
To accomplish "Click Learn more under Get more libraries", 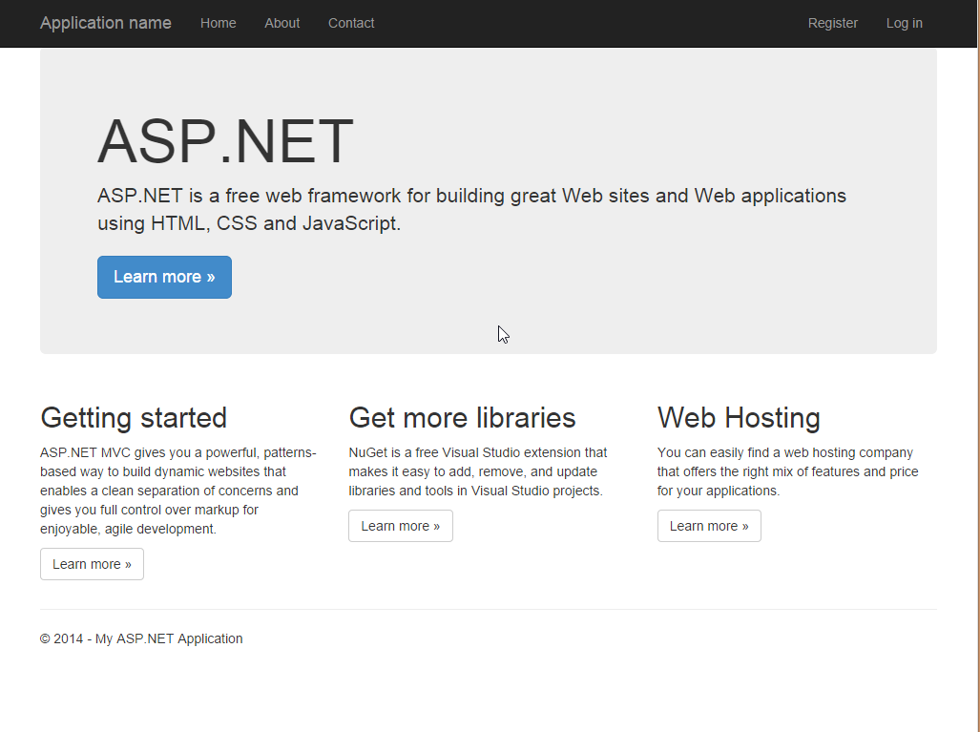I will click(x=400, y=525).
